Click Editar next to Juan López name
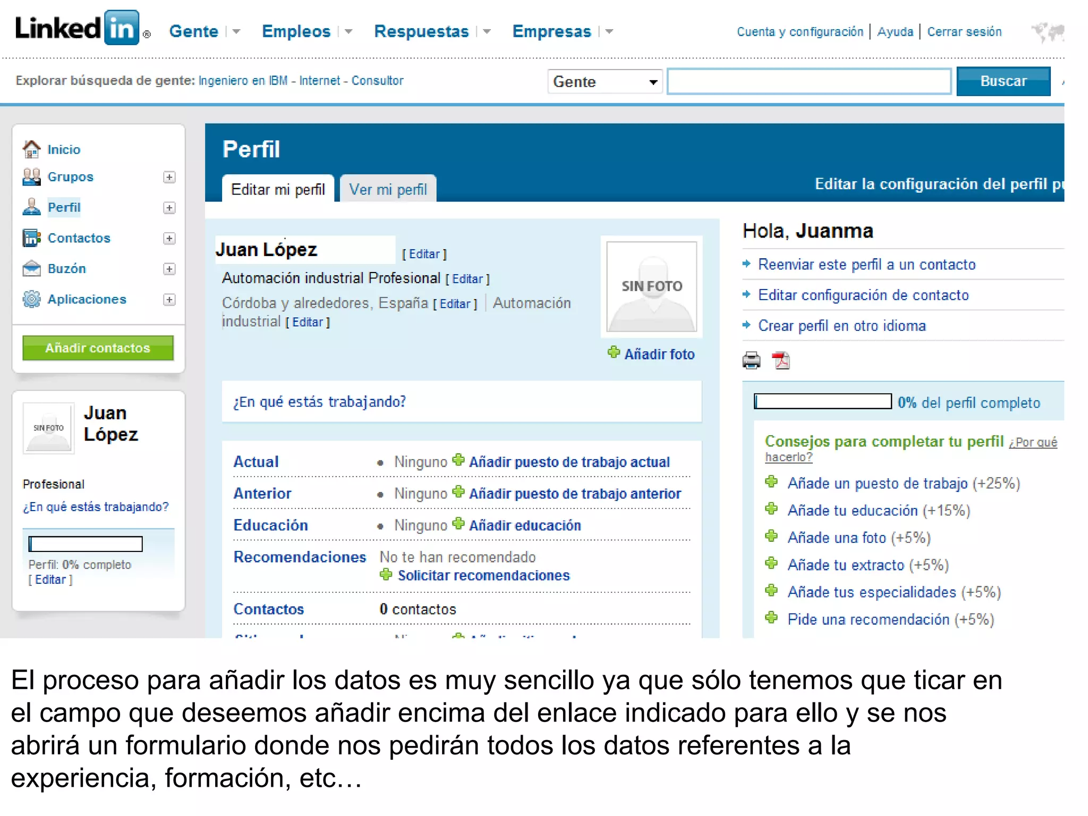 (424, 254)
